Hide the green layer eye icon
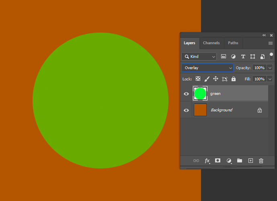 point(186,94)
